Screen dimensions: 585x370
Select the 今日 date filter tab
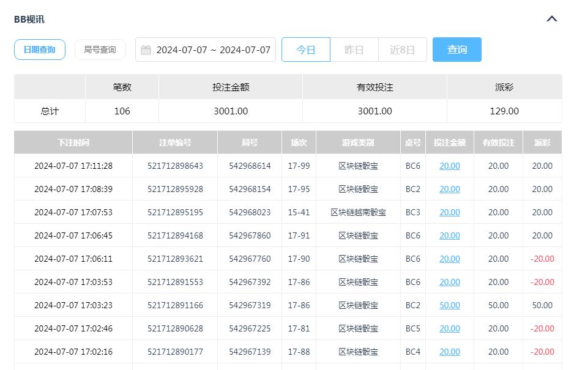[306, 50]
